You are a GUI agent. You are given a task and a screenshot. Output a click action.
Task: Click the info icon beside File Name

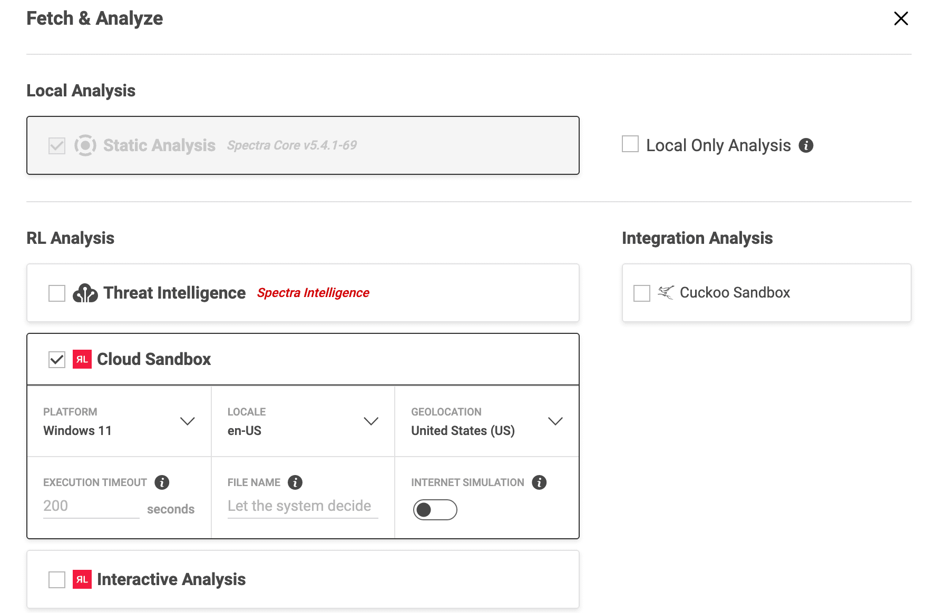pos(295,482)
